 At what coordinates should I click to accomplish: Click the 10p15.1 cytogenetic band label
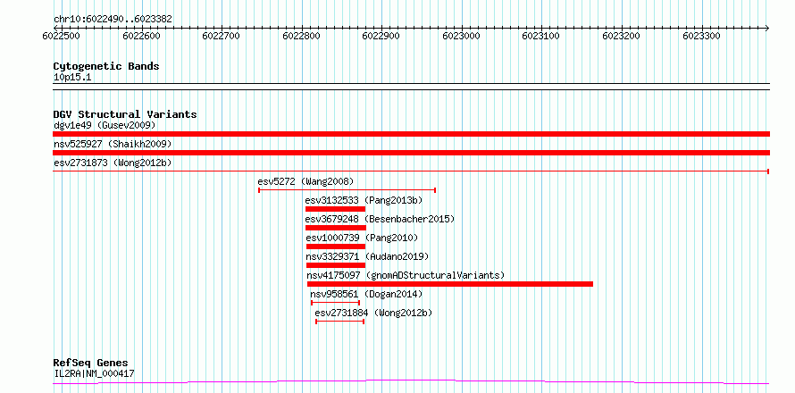(x=72, y=78)
